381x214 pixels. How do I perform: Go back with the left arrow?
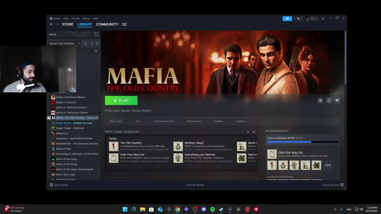pyautogui.click(x=51, y=24)
